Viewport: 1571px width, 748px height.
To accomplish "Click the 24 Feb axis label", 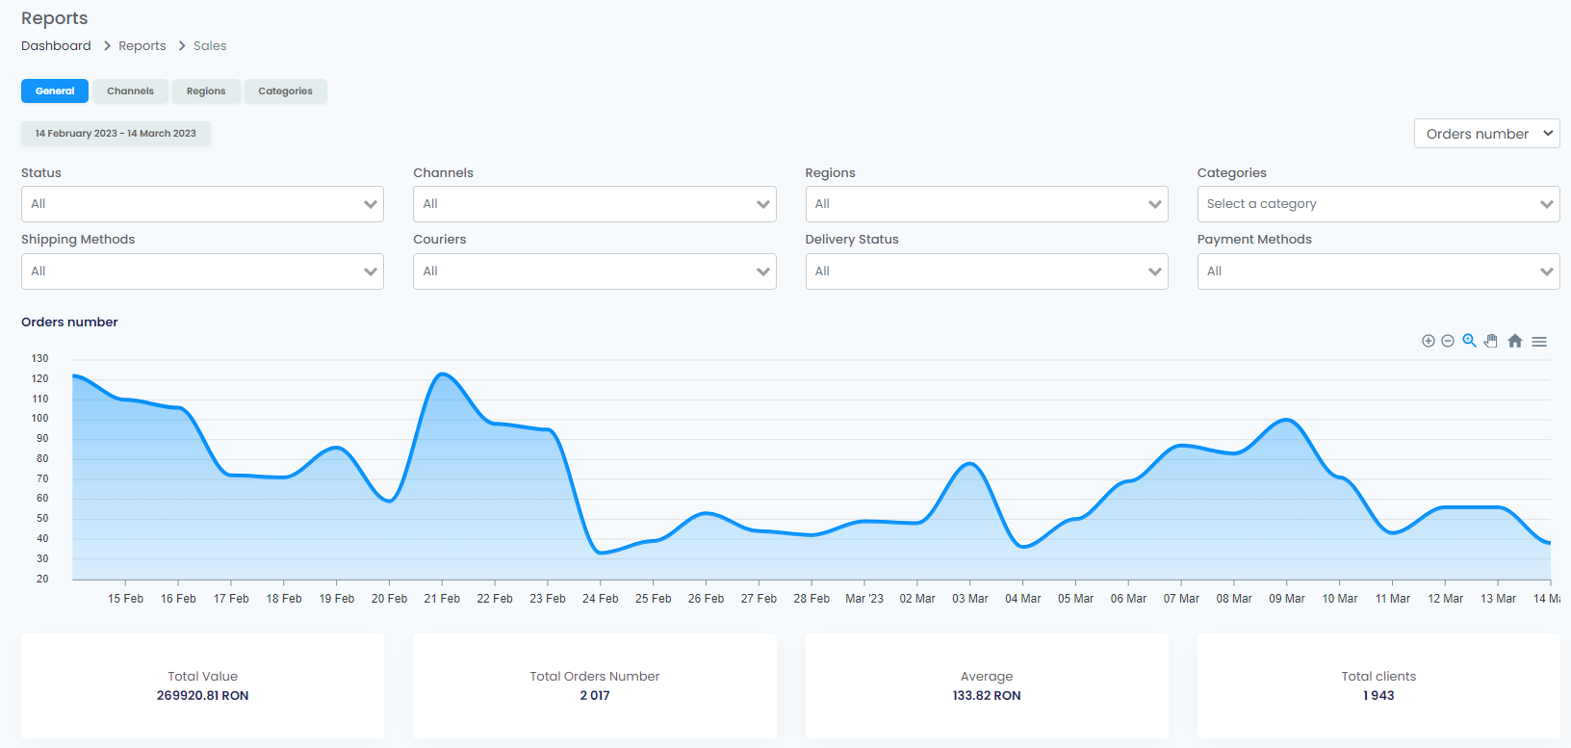I will point(601,599).
